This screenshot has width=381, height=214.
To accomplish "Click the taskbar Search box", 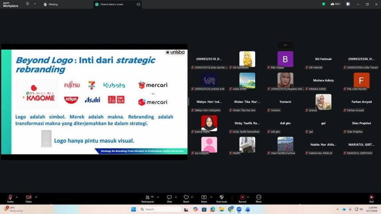I will coord(160,209).
